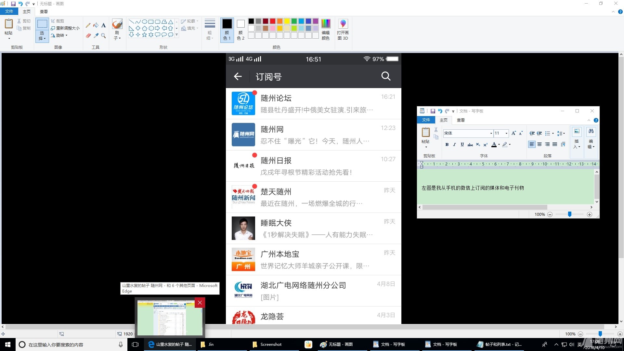Choose the Diamond shape

(x=138, y=28)
